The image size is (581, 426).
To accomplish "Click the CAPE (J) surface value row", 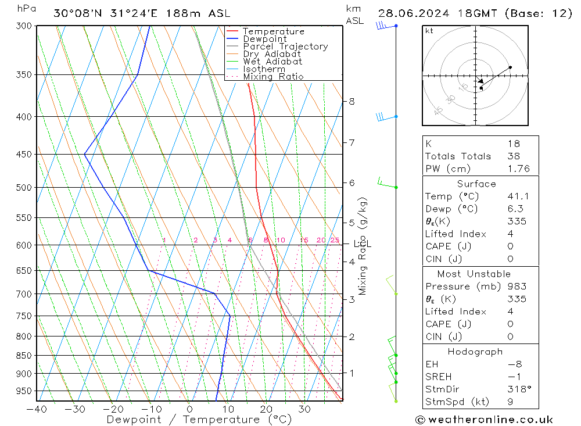I will coord(480,246).
